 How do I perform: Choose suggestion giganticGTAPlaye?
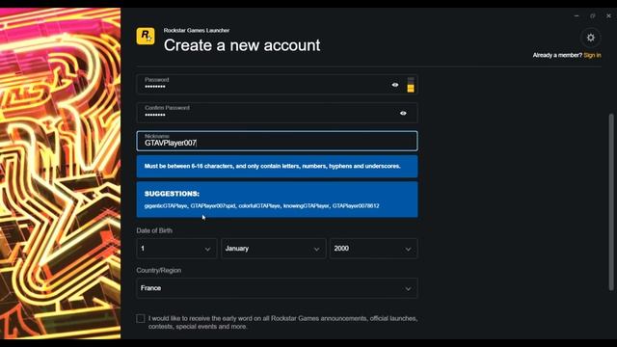(x=166, y=205)
